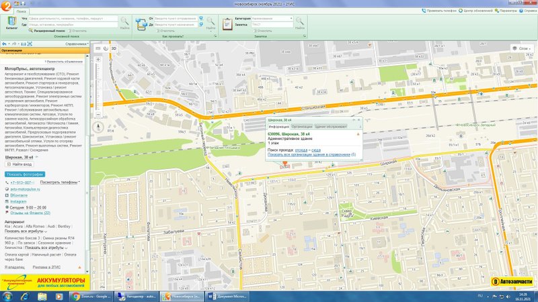
Task: Click the route 'отсюда' link in popup
Action: click(301, 150)
